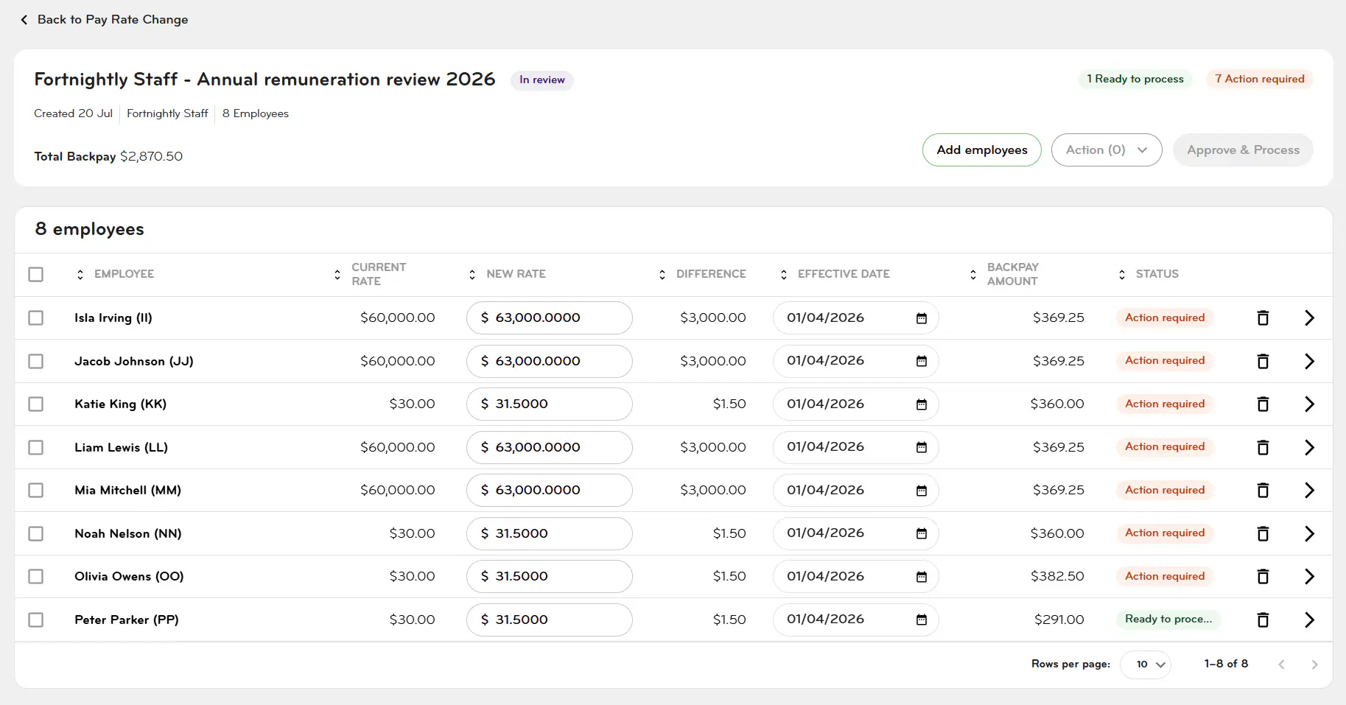Sort table by Status column

tap(1122, 274)
